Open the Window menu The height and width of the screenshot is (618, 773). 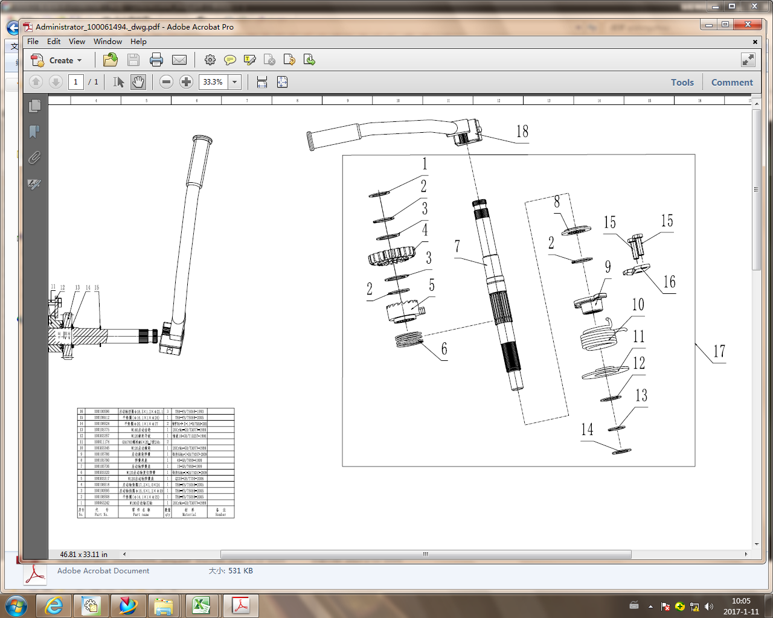coord(107,41)
